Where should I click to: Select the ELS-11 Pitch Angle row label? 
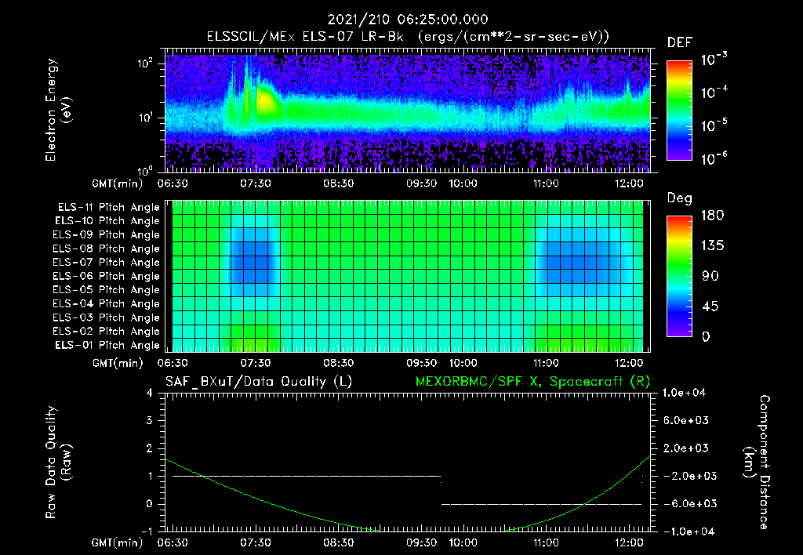tap(108, 208)
